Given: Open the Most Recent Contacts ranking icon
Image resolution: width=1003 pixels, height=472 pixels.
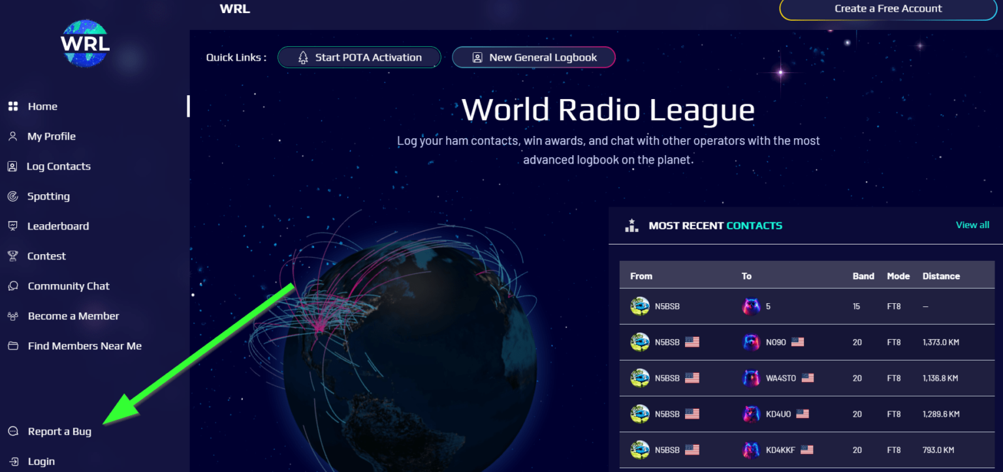Looking at the screenshot, I should 631,224.
